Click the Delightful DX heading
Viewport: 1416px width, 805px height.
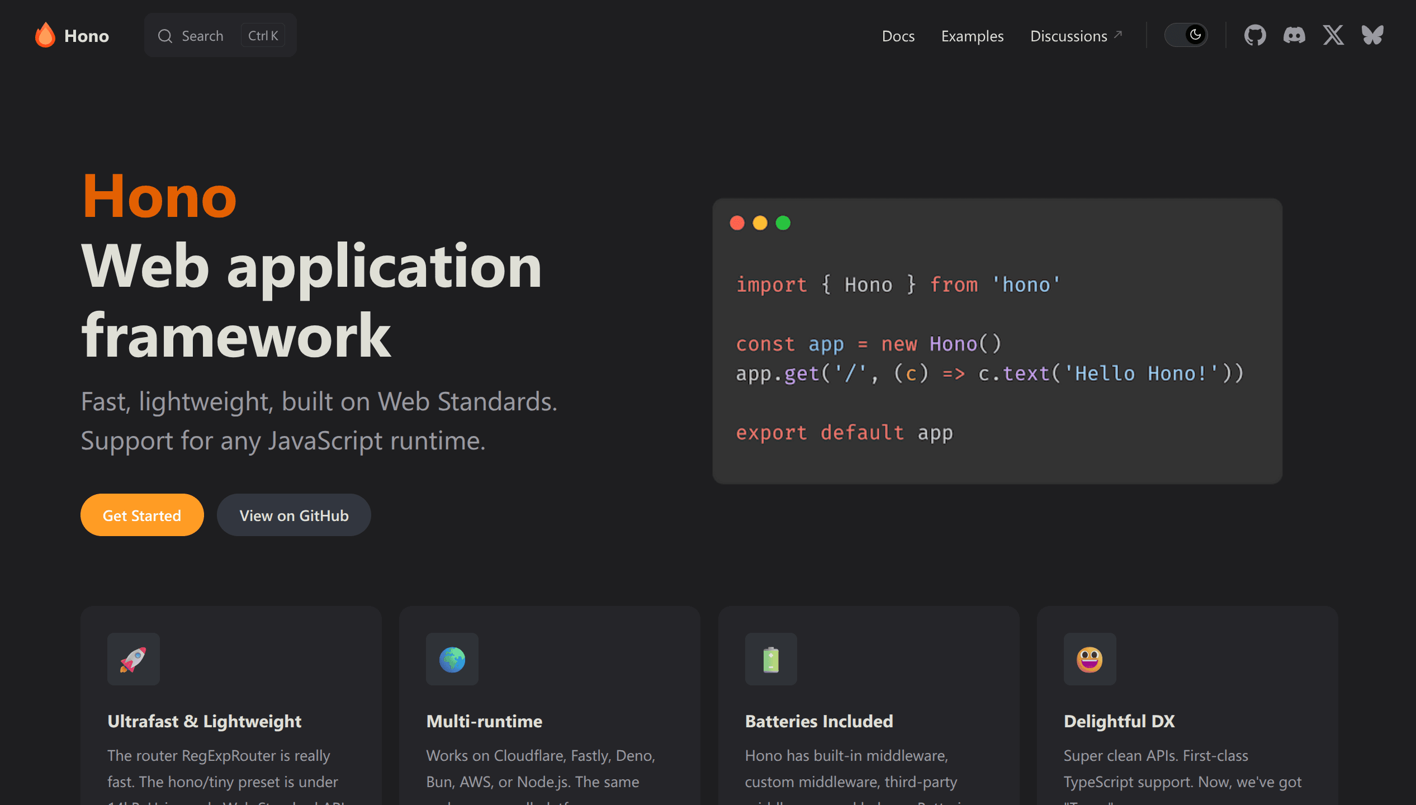point(1119,721)
